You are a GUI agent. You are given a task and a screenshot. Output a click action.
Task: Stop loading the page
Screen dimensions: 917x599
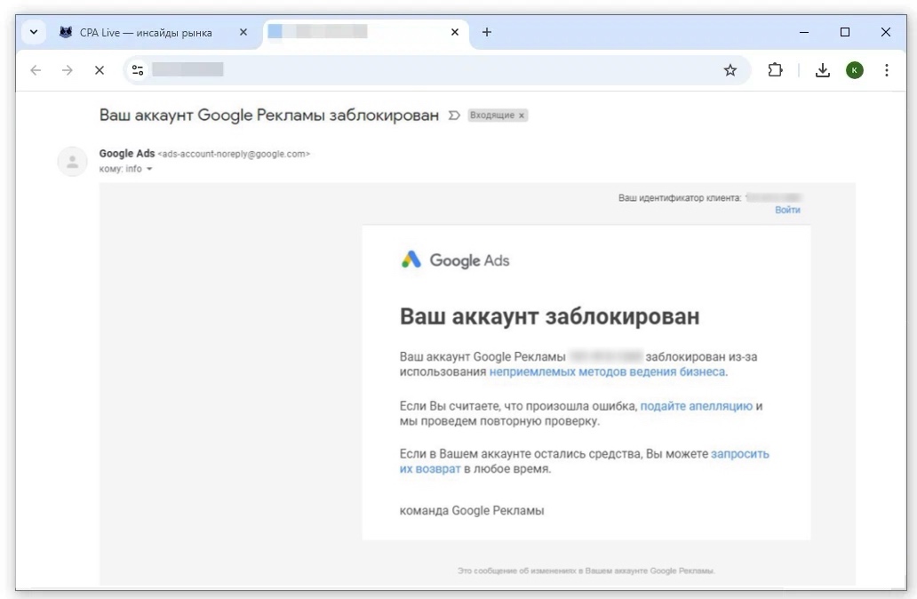100,70
